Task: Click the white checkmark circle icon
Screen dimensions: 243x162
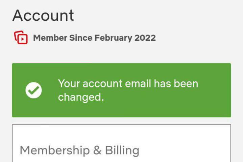Action: (x=34, y=90)
